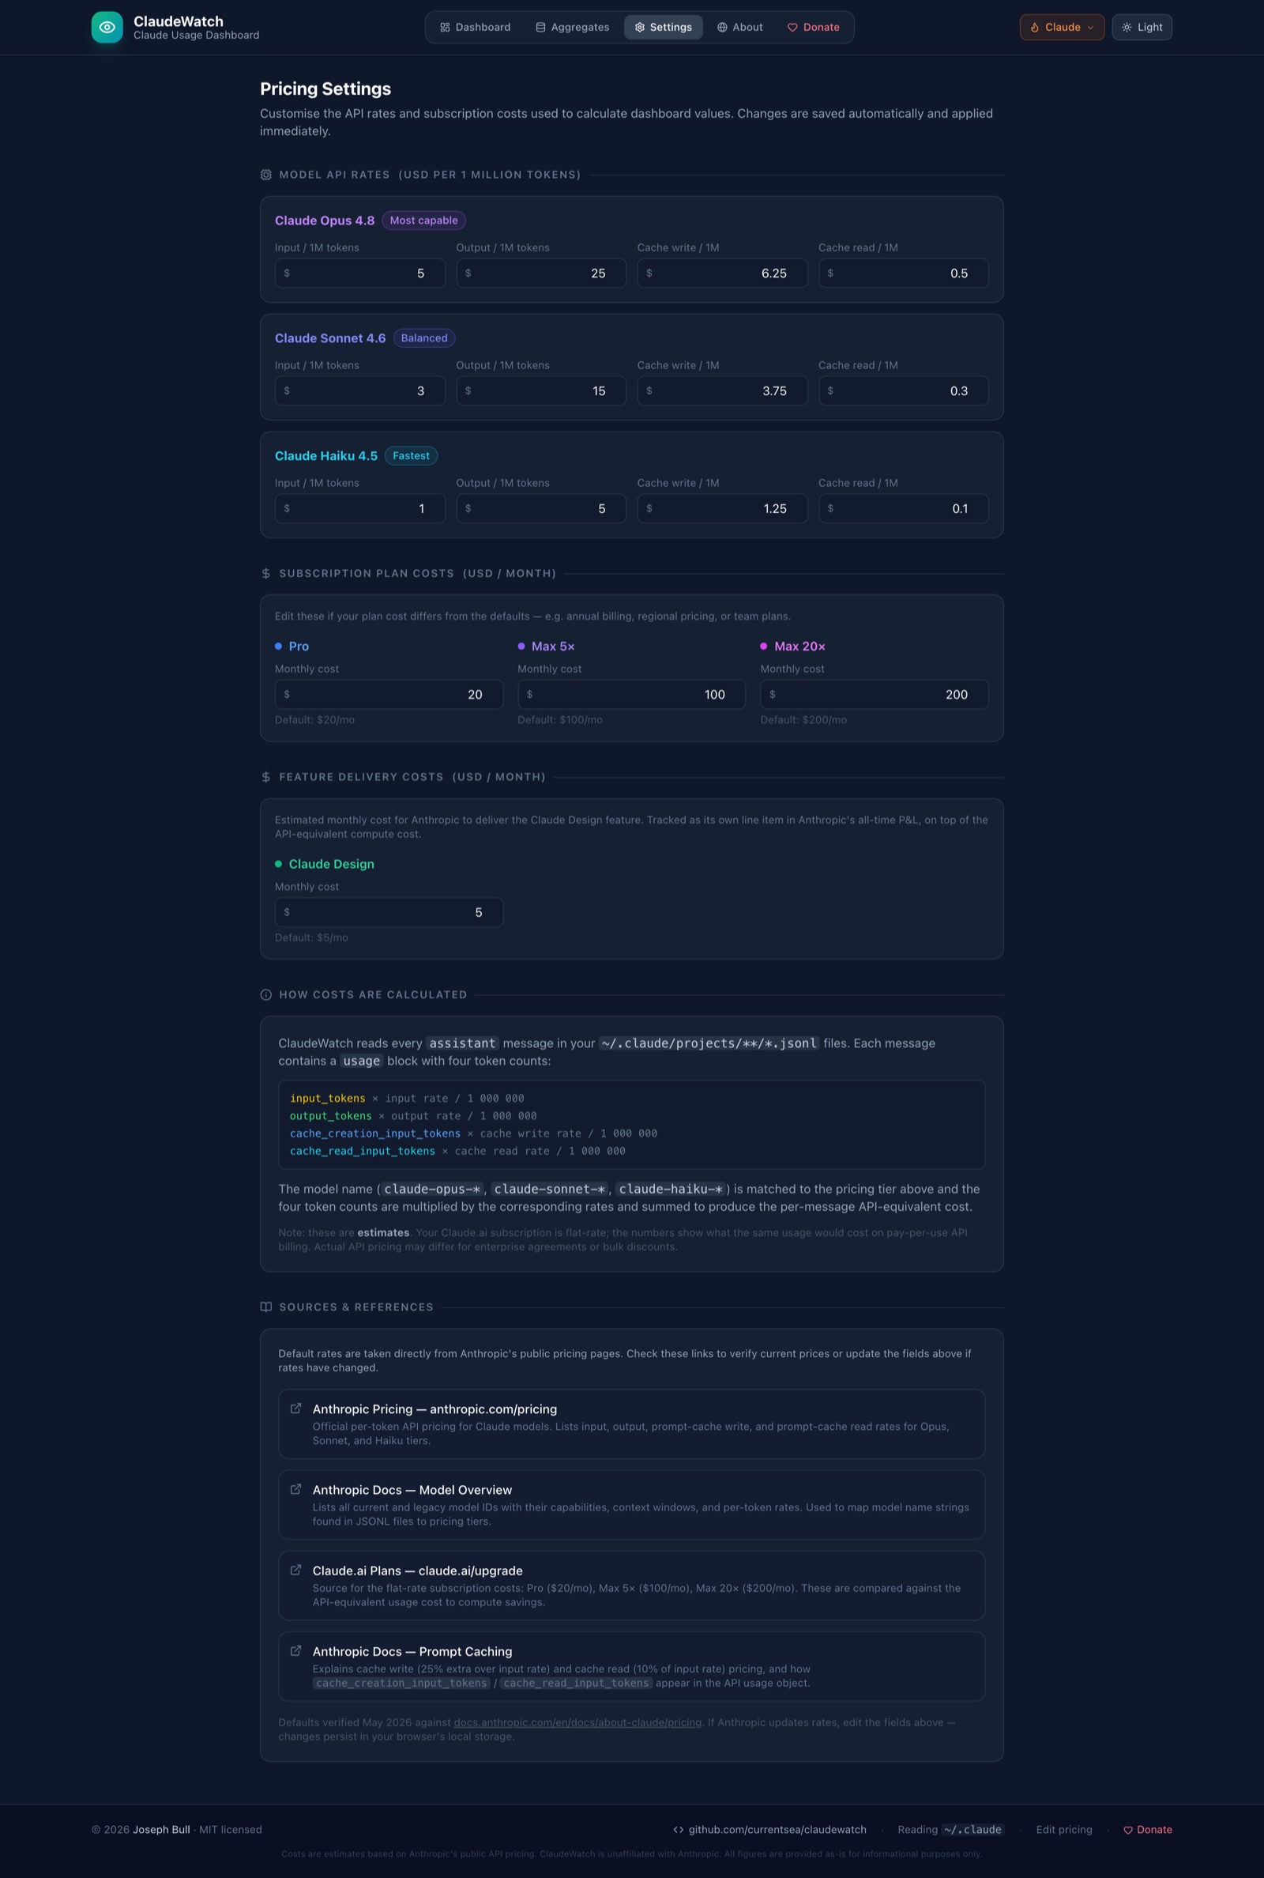Click the model API rates chip icon
The height and width of the screenshot is (1878, 1264).
coord(266,175)
